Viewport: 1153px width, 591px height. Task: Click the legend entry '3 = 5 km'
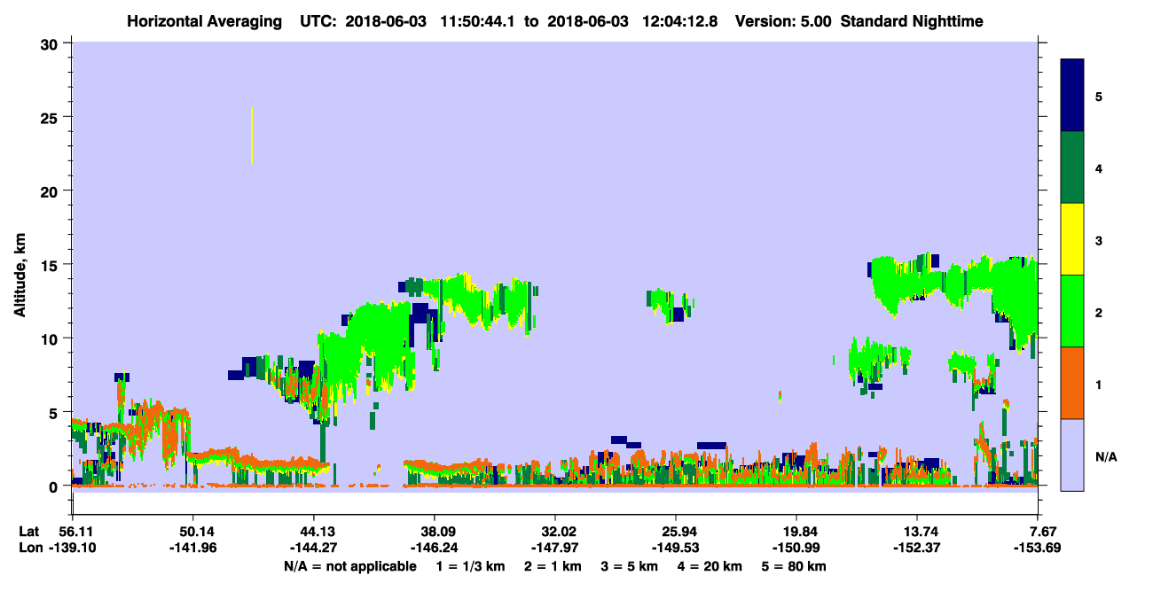(x=631, y=566)
